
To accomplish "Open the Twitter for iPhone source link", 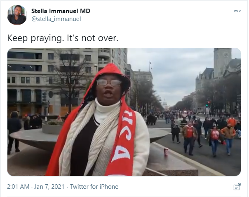I will (x=94, y=187).
